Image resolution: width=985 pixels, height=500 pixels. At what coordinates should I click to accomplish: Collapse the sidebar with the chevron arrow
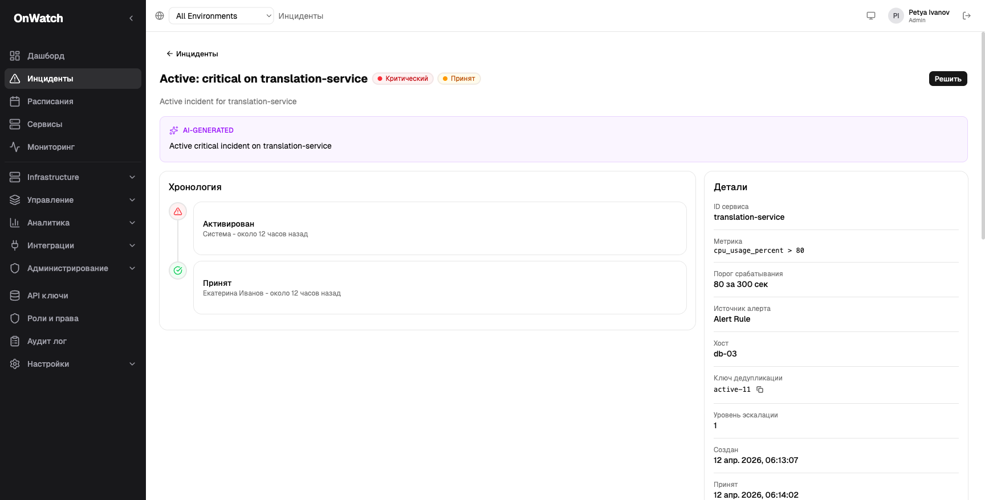[x=131, y=18]
